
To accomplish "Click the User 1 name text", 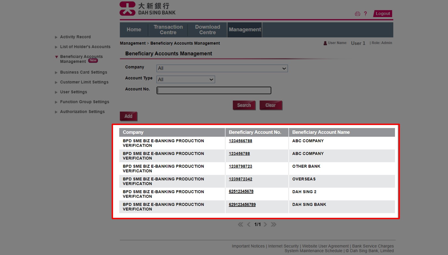I will 358,43.
